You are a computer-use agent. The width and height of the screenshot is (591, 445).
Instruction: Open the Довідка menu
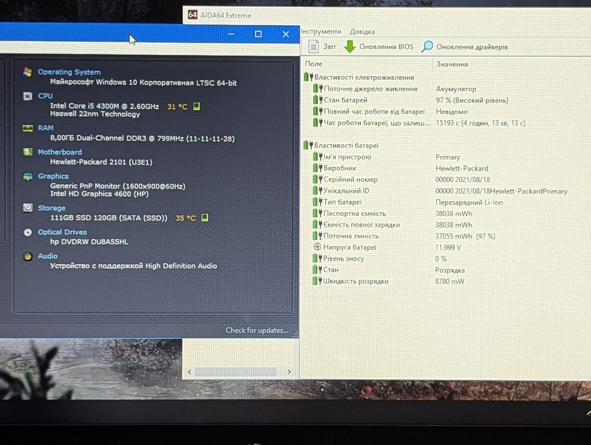pyautogui.click(x=362, y=31)
